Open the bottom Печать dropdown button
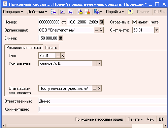The width and height of the screenshot is (168, 128). point(135,119)
